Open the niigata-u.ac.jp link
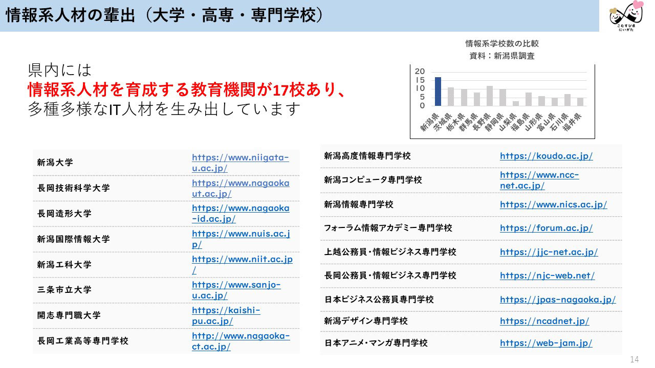655x368 pixels. [x=241, y=163]
